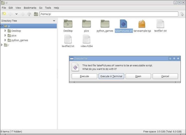The image size is (186, 135).
Task: Open the Directory Tree side pane dropdown
Action: click(x=54, y=21)
